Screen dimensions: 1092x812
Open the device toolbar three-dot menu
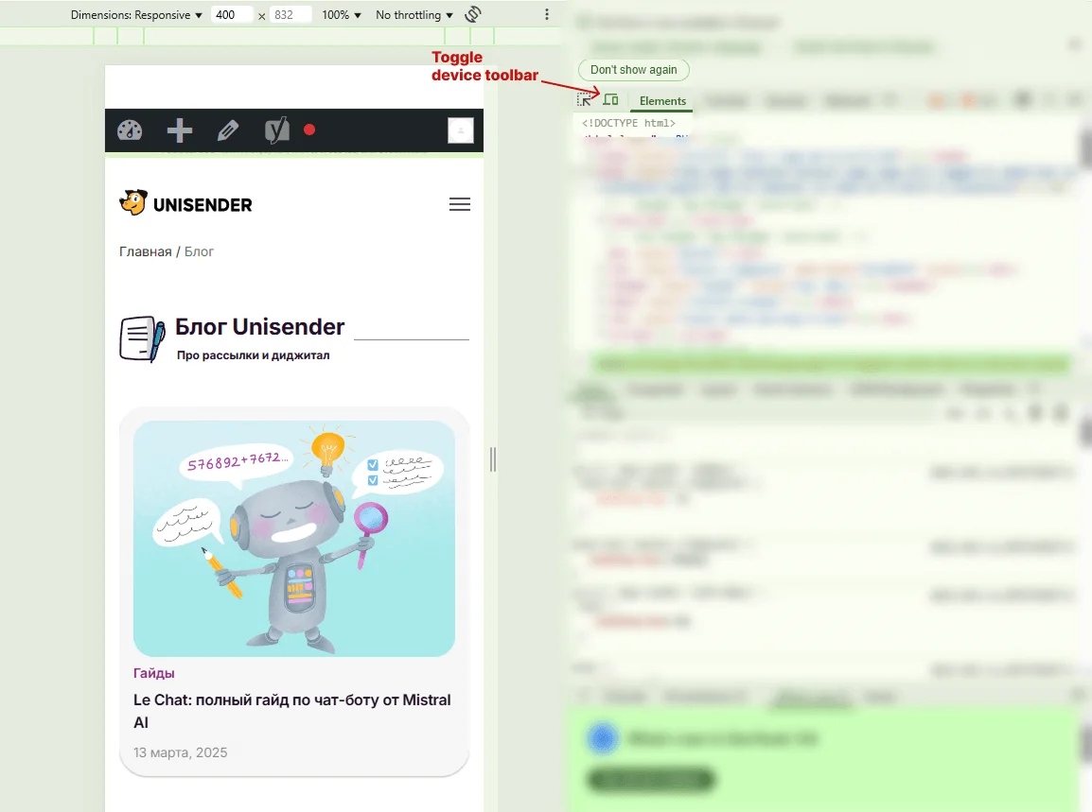547,14
